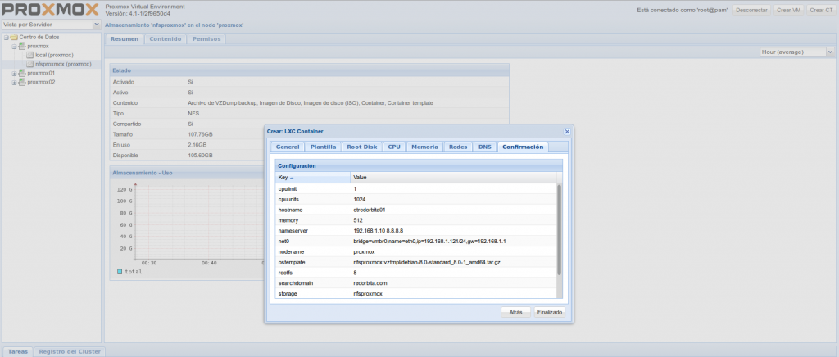
Task: Click the proxmox02 node server icon
Action: 21,82
